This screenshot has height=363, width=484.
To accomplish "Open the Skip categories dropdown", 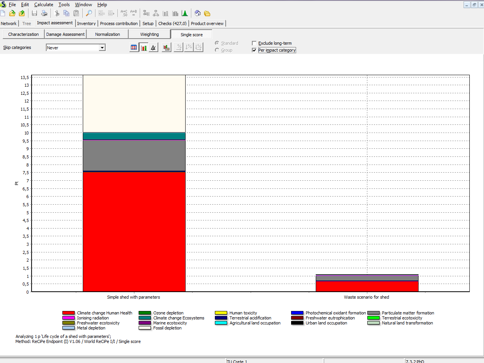I will coord(102,48).
